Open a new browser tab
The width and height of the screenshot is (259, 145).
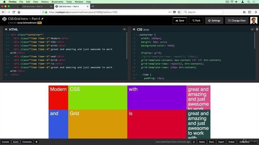coord(93,6)
